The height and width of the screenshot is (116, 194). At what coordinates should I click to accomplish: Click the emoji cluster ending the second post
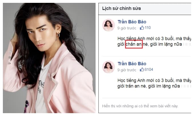[186, 86]
